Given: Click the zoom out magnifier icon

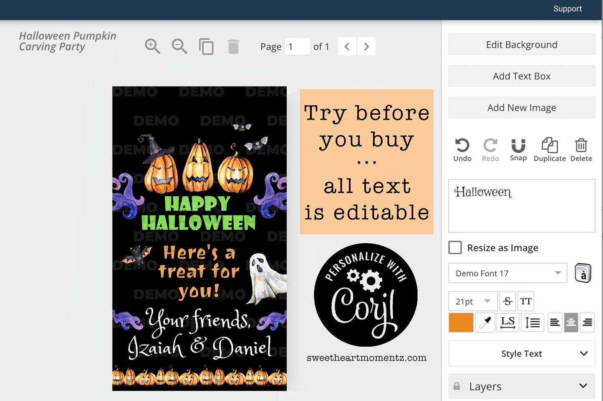Looking at the screenshot, I should point(179,46).
